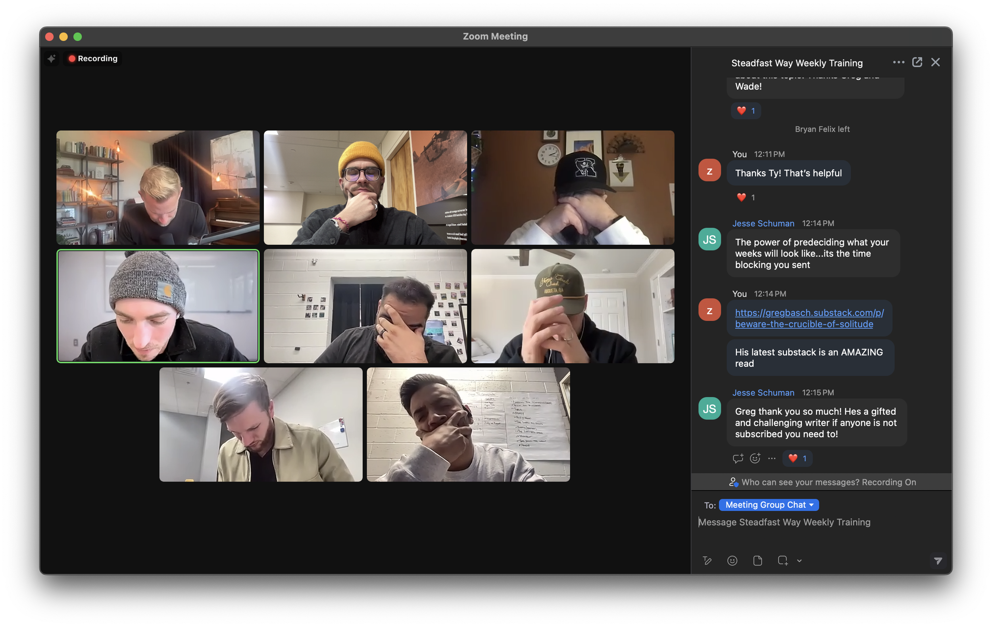Click the screenshot capture icon in composer

pyautogui.click(x=783, y=560)
